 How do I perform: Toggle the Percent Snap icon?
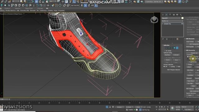pos(78,2)
